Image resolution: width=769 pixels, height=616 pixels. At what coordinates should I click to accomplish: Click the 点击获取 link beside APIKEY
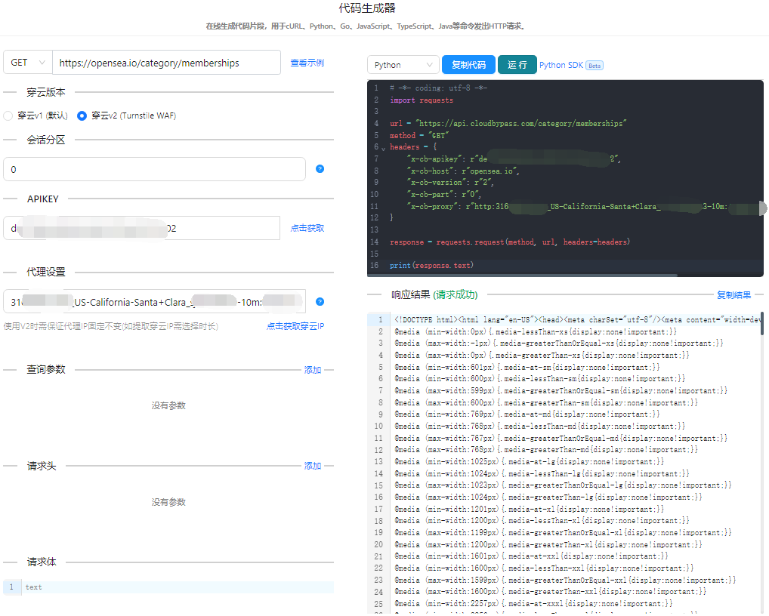(x=307, y=228)
